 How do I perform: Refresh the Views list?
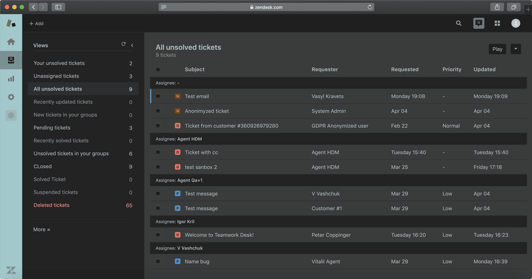pos(123,44)
